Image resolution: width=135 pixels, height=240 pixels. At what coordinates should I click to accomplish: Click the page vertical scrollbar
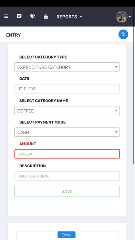coord(134,92)
